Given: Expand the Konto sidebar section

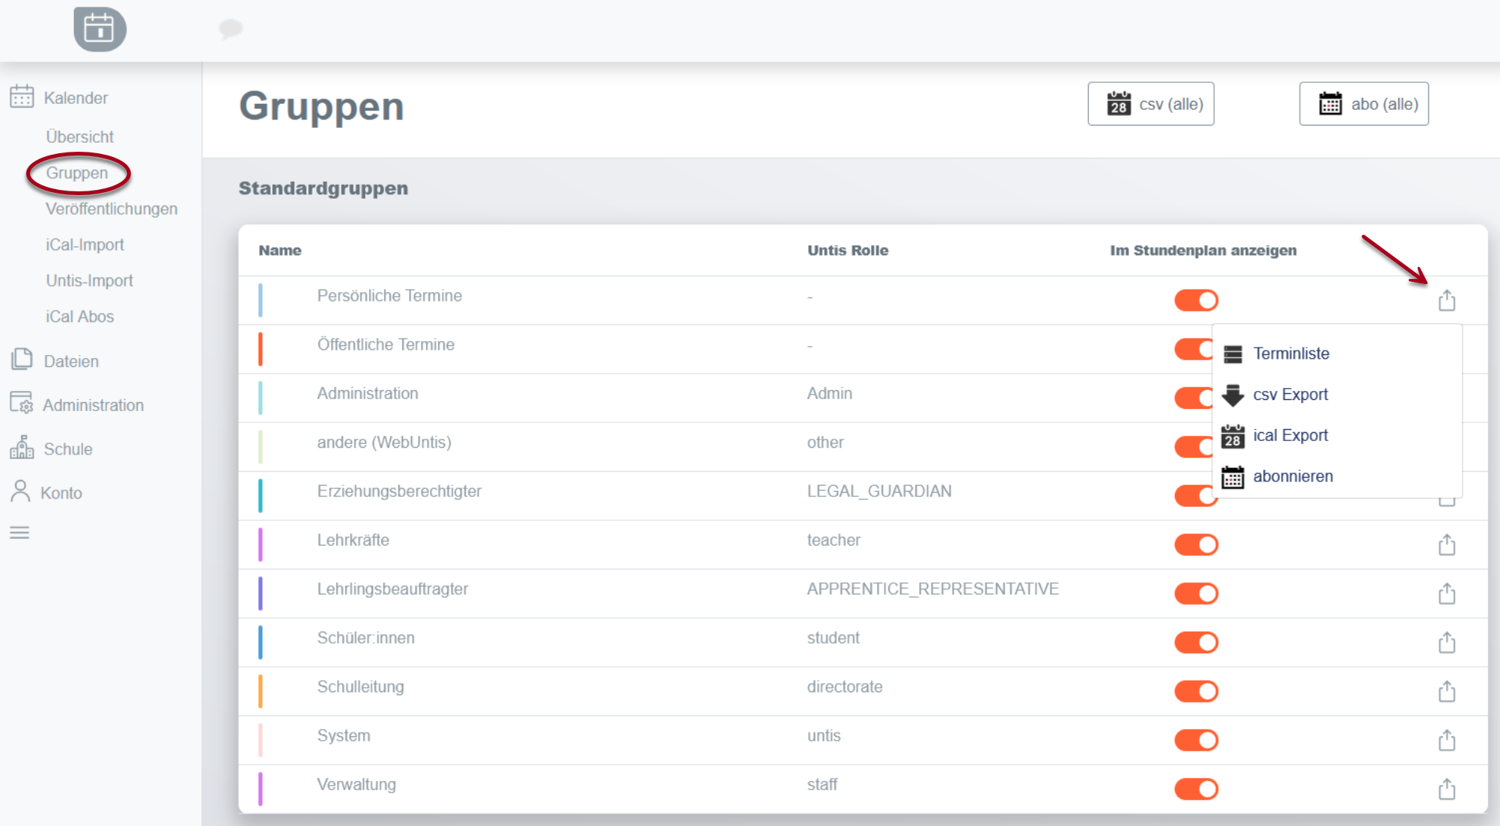Looking at the screenshot, I should tap(61, 493).
